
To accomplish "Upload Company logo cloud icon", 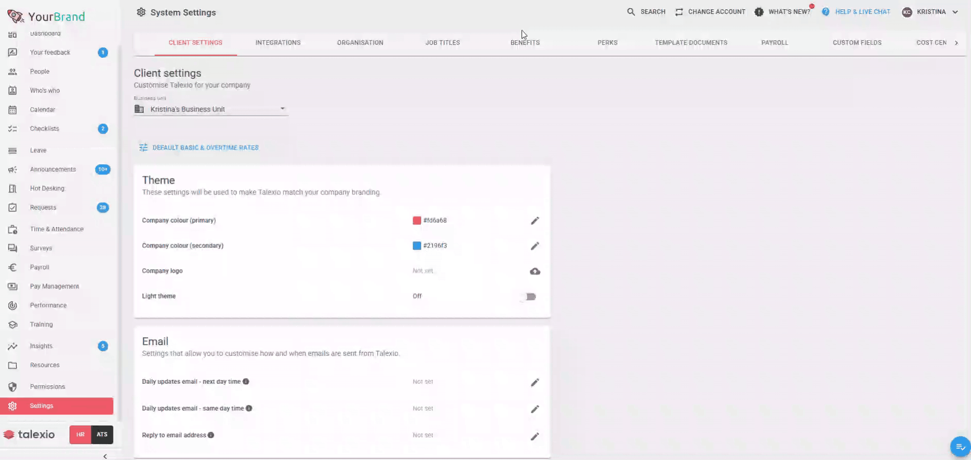I will (535, 271).
